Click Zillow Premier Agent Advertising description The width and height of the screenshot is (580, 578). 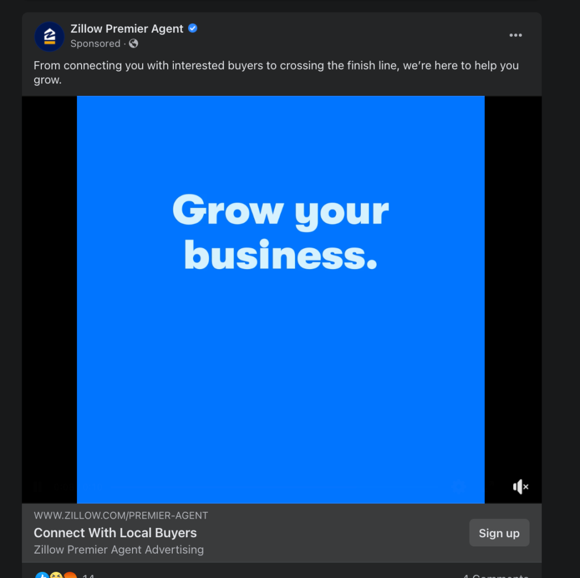click(119, 550)
